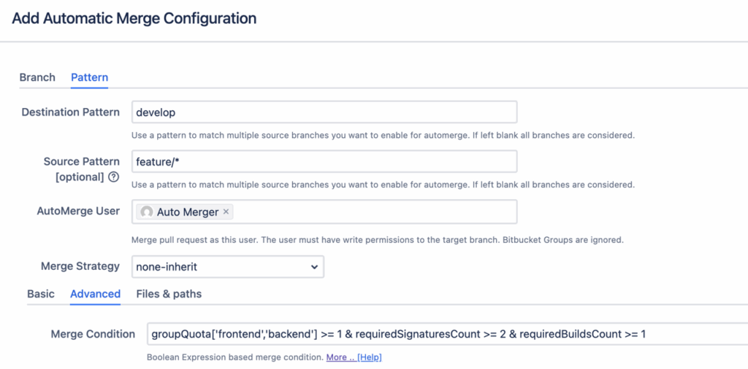This screenshot has height=369, width=748.
Task: Switch to the Files & paths tab
Action: click(x=169, y=294)
